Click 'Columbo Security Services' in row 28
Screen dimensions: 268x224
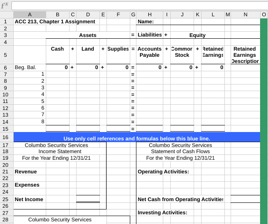coord(60,220)
